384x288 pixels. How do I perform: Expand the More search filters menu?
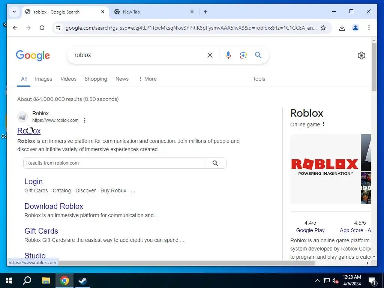click(x=148, y=79)
